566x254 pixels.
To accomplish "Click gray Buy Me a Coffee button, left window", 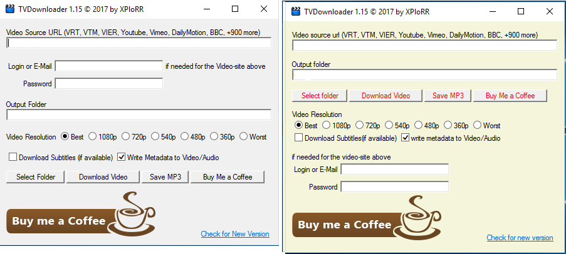I will tap(228, 177).
